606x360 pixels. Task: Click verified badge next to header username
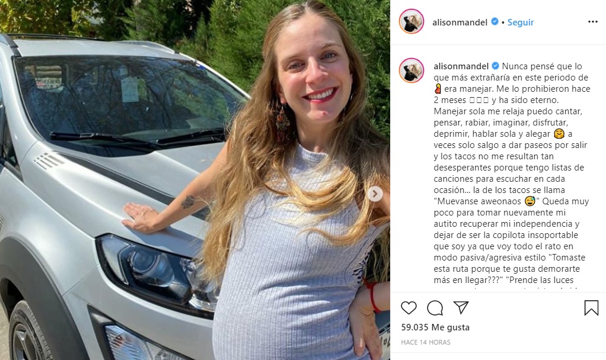click(x=495, y=22)
